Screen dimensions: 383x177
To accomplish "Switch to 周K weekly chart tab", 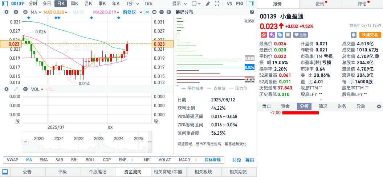I will click(74, 4).
